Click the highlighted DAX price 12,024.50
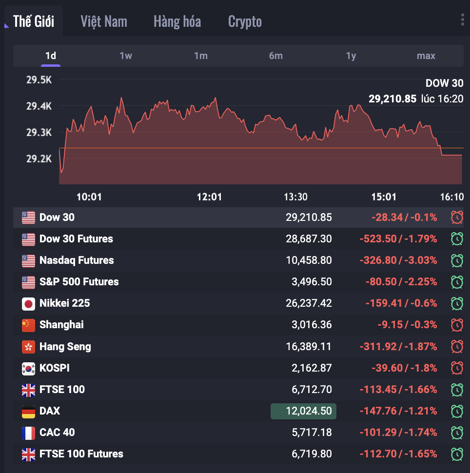470x473 pixels. [303, 411]
